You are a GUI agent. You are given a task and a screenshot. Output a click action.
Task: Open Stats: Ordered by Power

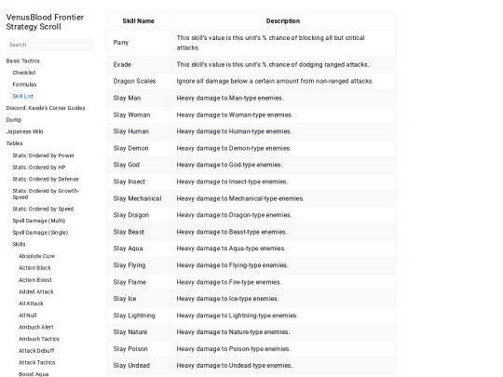click(x=43, y=155)
